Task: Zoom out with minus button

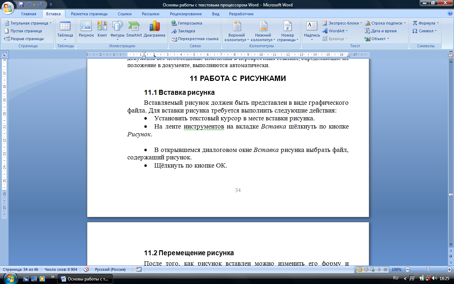Action: tap(408, 269)
